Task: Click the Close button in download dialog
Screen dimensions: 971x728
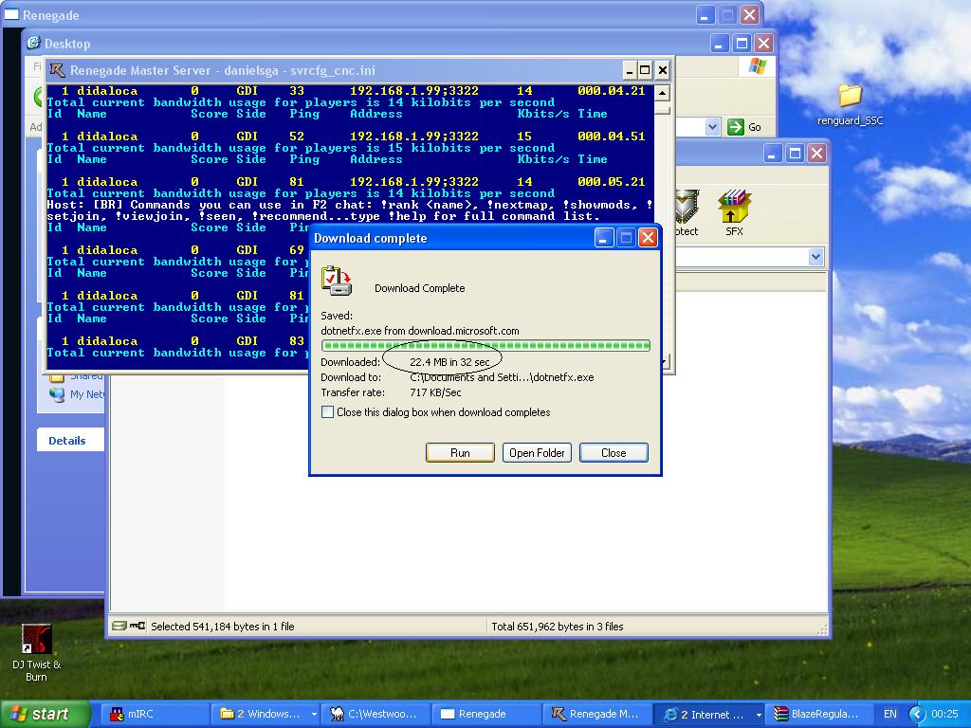Action: pos(614,452)
